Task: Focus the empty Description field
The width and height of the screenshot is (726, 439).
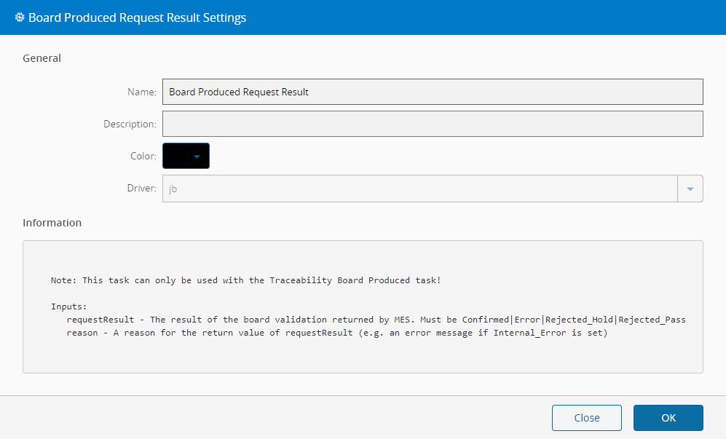Action: (x=433, y=124)
